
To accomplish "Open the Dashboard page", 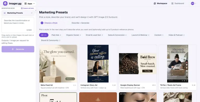I will pos(178,3).
